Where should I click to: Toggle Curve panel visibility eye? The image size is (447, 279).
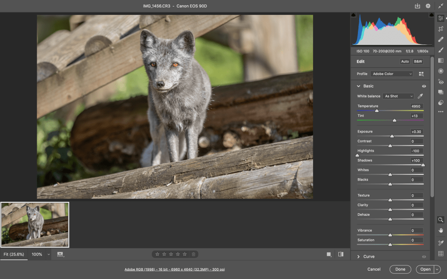(x=424, y=257)
